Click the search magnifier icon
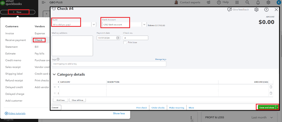The image size is (282, 122). 248,2
